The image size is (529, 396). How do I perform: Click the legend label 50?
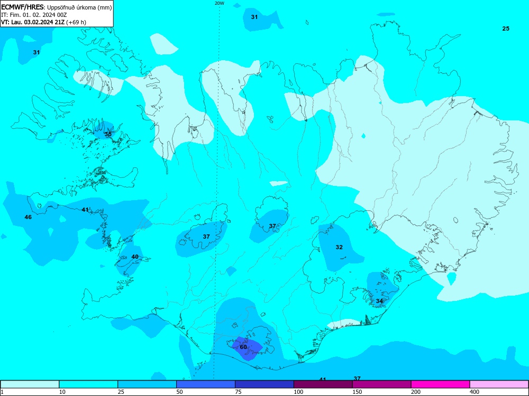pos(179,392)
